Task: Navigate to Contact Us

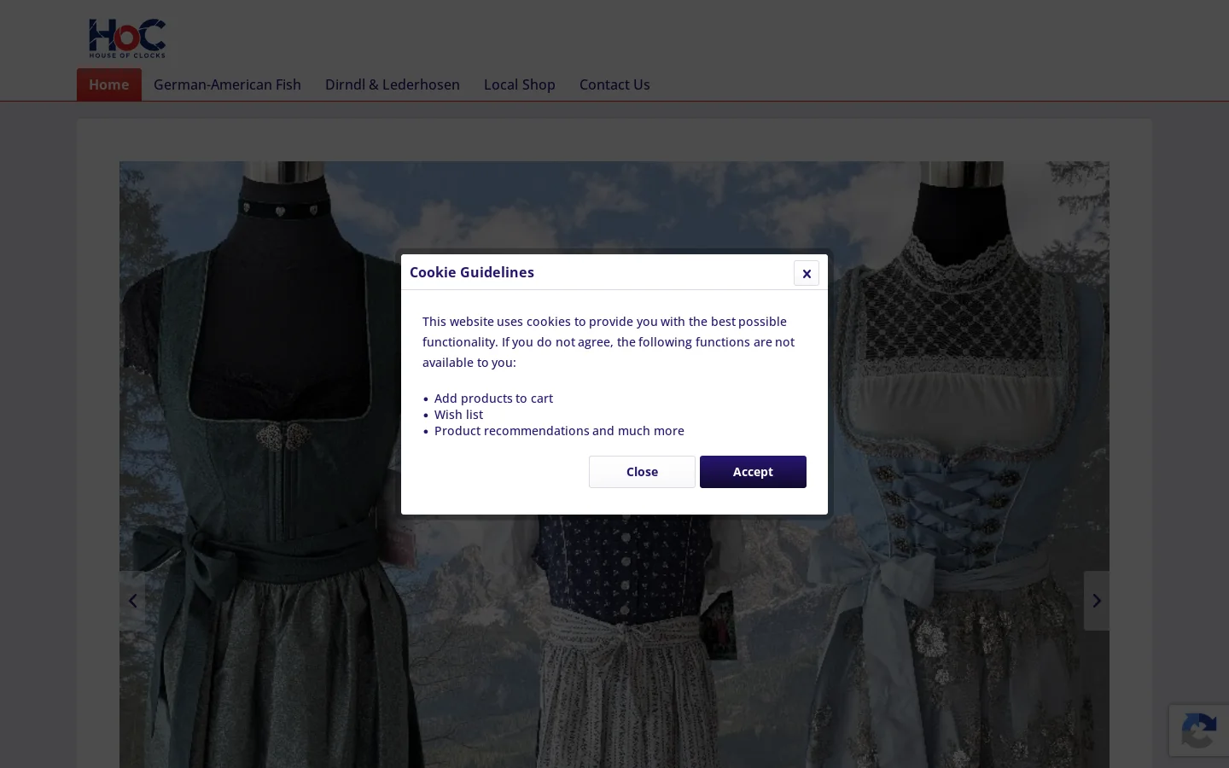Action: [x=614, y=84]
